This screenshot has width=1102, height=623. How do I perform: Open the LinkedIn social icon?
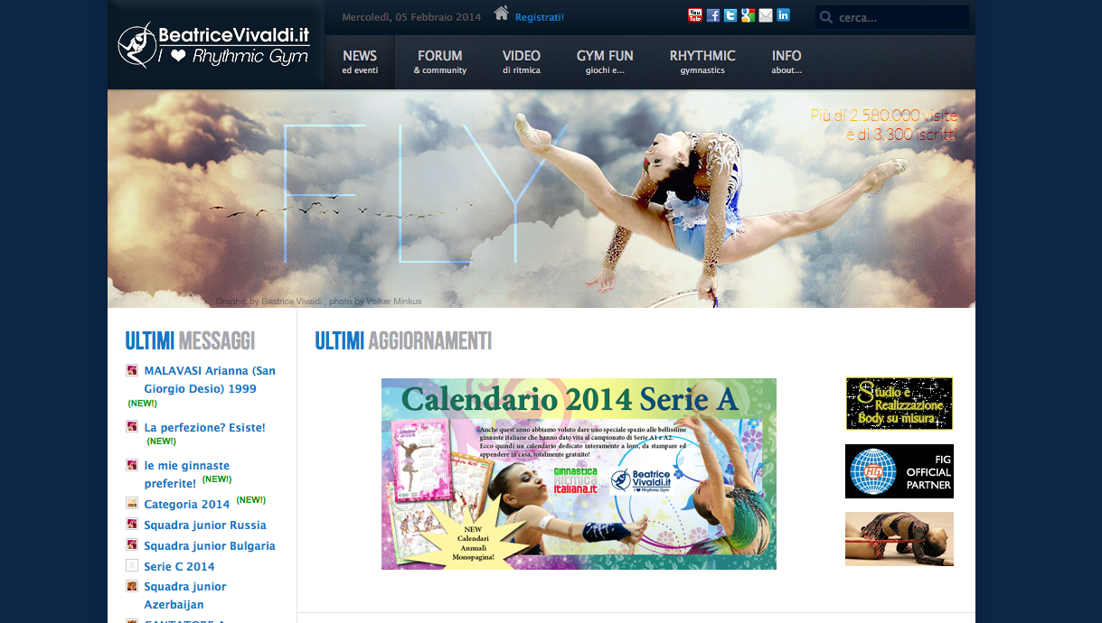click(783, 15)
